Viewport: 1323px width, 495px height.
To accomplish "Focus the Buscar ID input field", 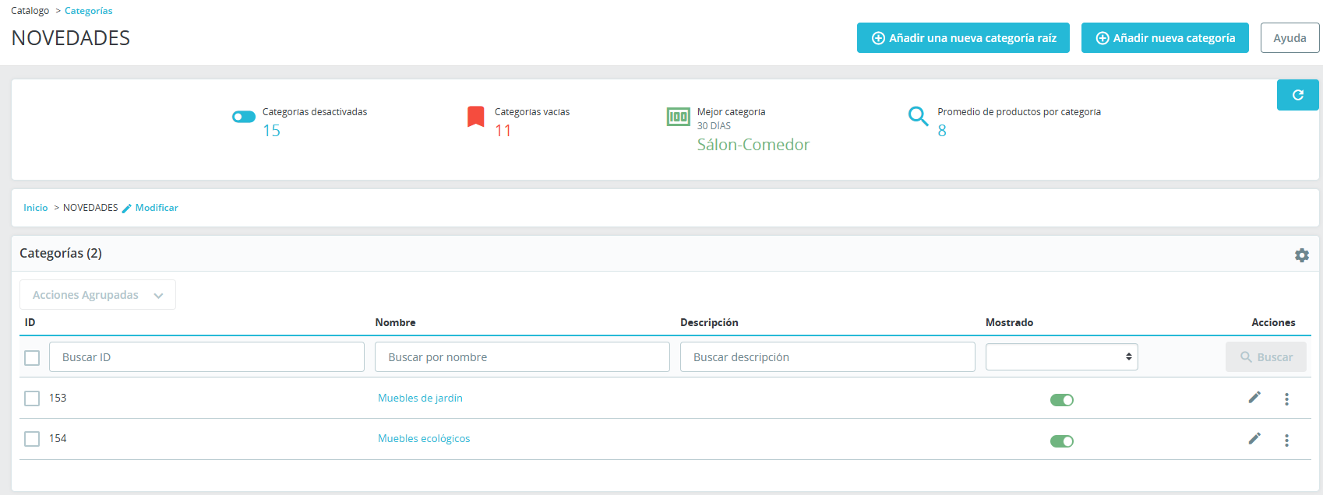I will click(206, 357).
